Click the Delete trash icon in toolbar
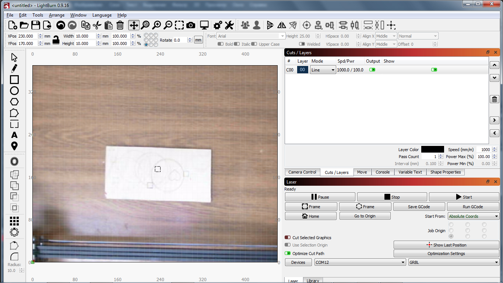 pos(120,25)
